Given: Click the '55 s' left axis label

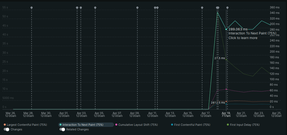Looking at the screenshot, I should [5, 8].
